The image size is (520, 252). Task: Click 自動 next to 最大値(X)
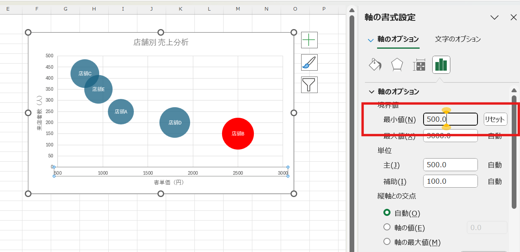click(495, 136)
